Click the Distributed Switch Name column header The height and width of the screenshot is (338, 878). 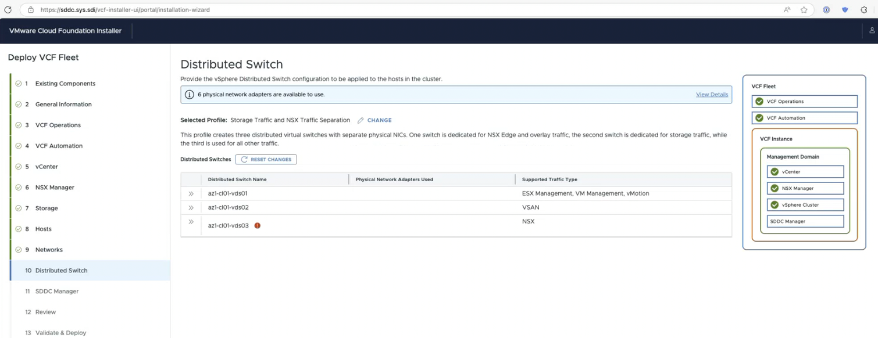pyautogui.click(x=237, y=179)
